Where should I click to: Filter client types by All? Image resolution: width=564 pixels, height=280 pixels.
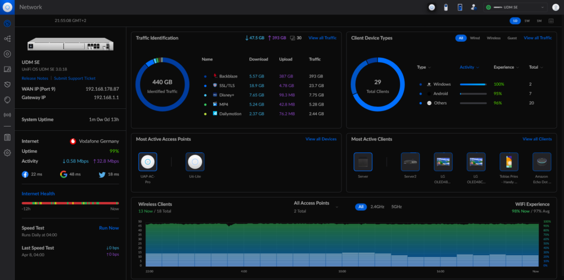(461, 38)
